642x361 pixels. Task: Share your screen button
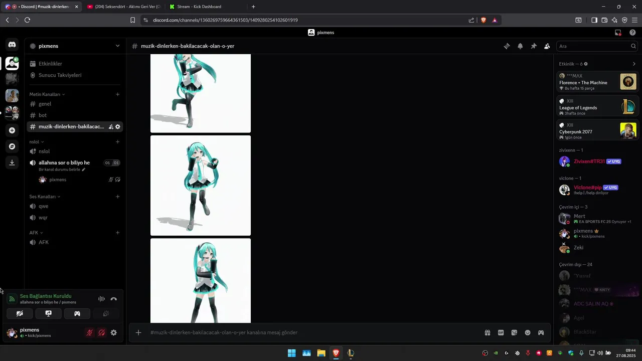tap(49, 313)
